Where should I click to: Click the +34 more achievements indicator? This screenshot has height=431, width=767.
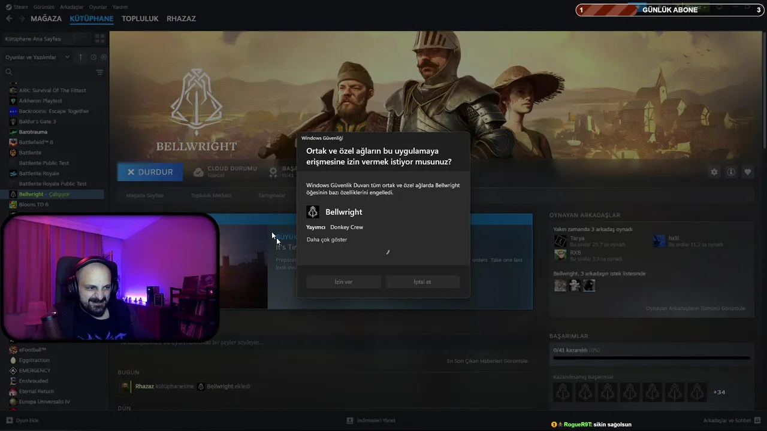pyautogui.click(x=719, y=392)
